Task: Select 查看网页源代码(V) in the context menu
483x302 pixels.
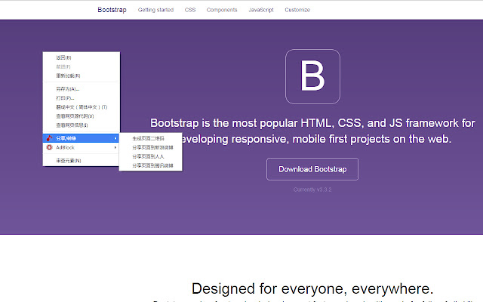Action: (82, 116)
